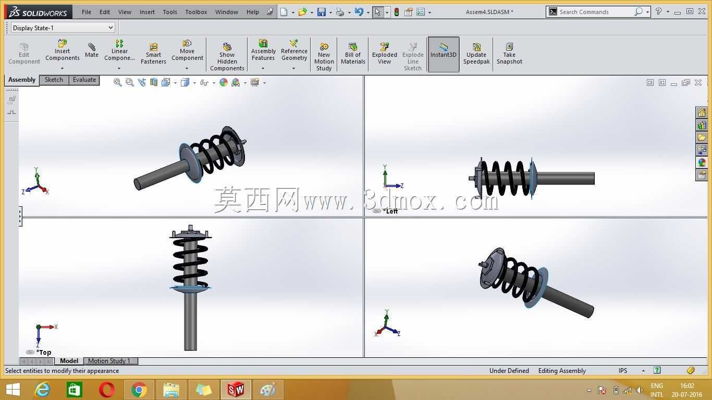Open the Design Library icon in task pane

[702, 125]
